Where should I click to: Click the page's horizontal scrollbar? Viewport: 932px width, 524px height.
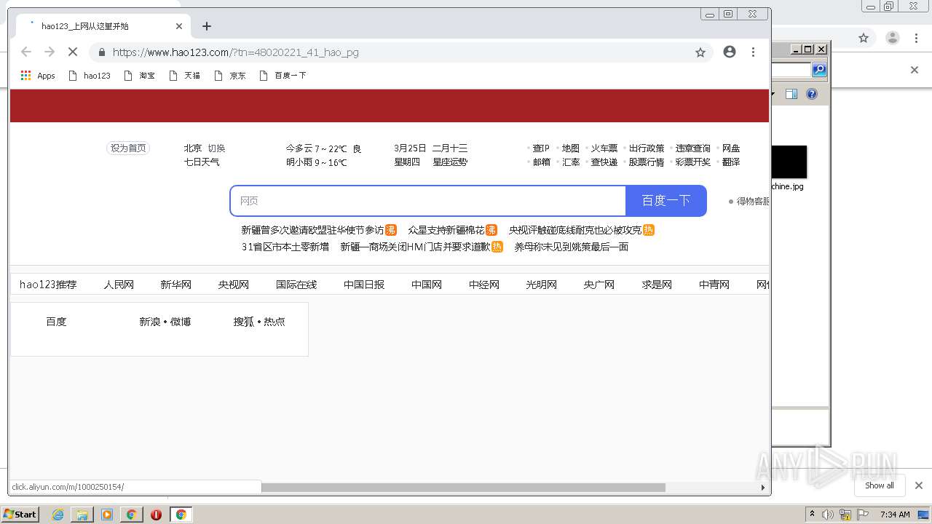click(x=463, y=488)
